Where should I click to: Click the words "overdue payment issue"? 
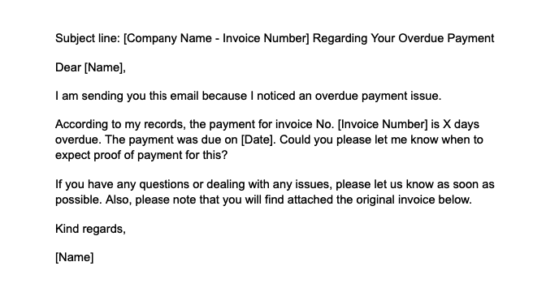[378, 96]
